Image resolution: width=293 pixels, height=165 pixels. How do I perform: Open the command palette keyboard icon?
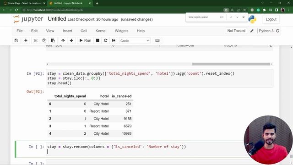coord(157,40)
